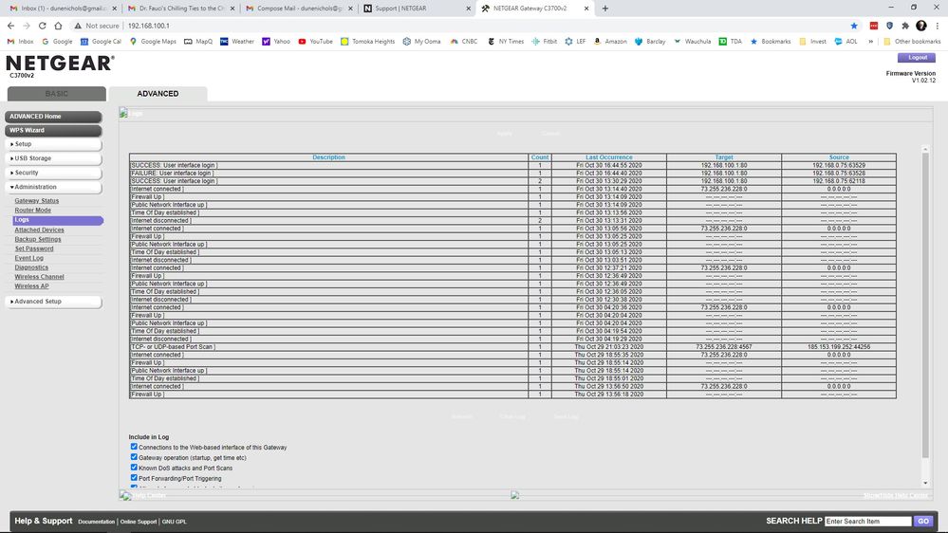948x533 pixels.
Task: Expand the USB Storage menu section
Action: pyautogui.click(x=53, y=158)
